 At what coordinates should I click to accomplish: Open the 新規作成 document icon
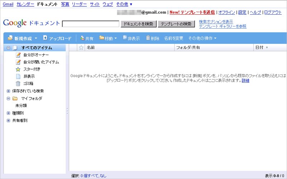(x=10, y=38)
